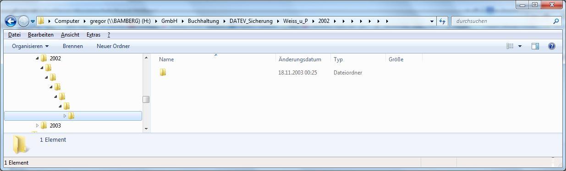Select the 2002 folder in the tree
This screenshot has height=171, width=566.
55,59
